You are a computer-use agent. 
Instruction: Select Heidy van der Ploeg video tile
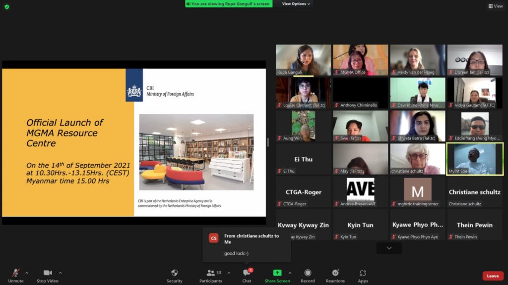click(x=418, y=60)
